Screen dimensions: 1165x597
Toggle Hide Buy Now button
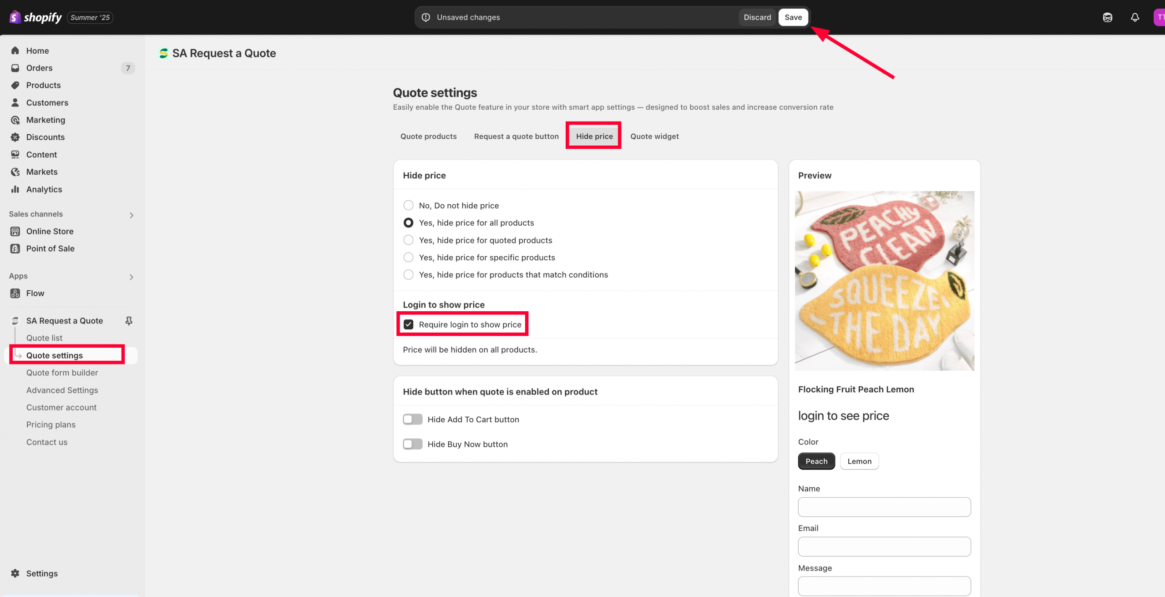point(413,444)
